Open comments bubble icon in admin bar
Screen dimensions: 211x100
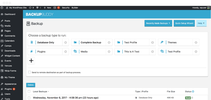coord(39,8)
